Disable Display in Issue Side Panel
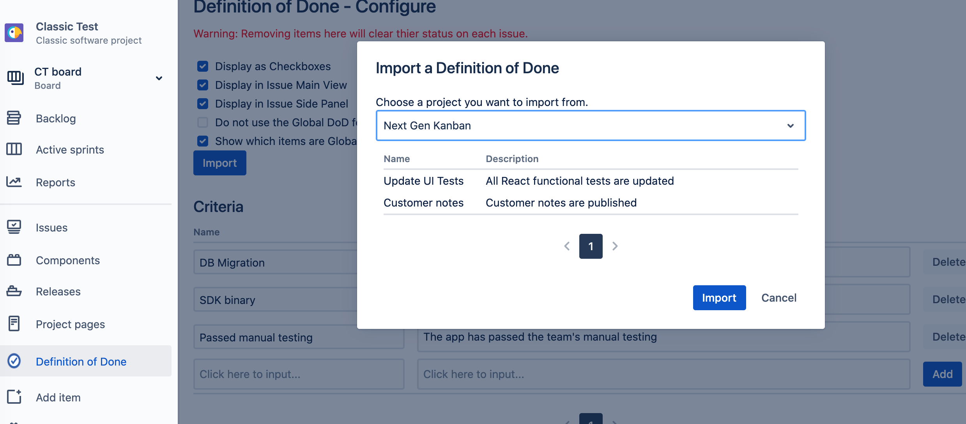966x424 pixels. pos(203,104)
